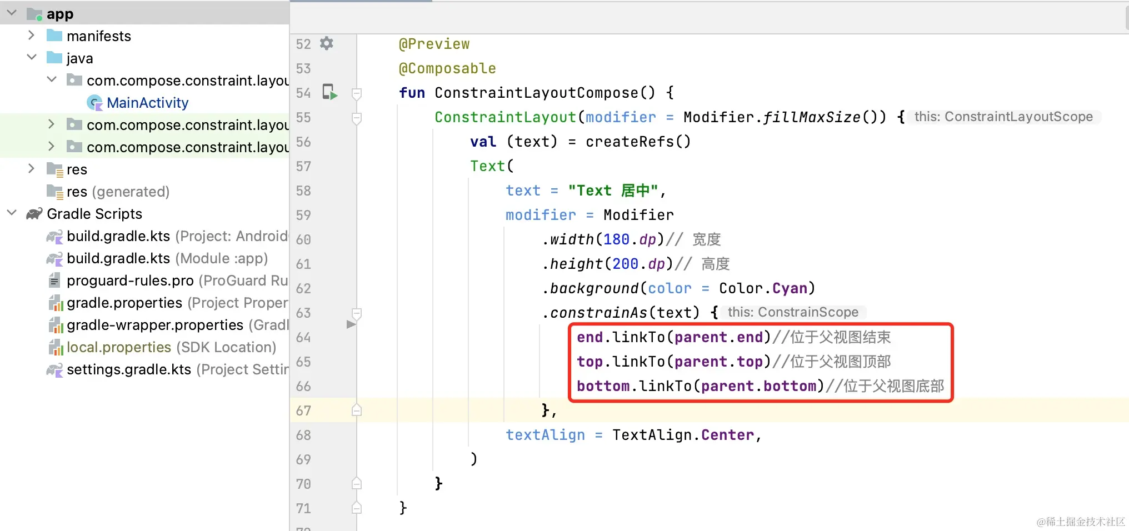Click the Color.Cyan value
1129x531 pixels.
click(763, 288)
